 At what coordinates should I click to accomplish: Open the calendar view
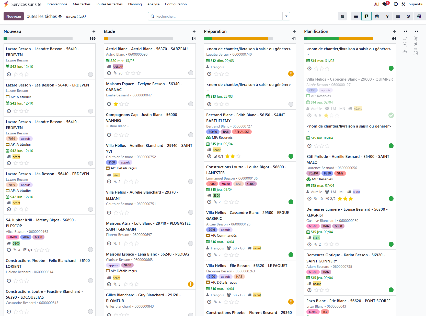(x=377, y=16)
